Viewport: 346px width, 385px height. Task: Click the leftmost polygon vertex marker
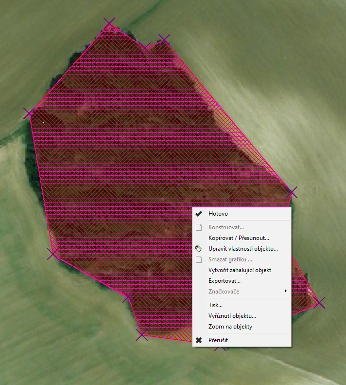pos(30,113)
